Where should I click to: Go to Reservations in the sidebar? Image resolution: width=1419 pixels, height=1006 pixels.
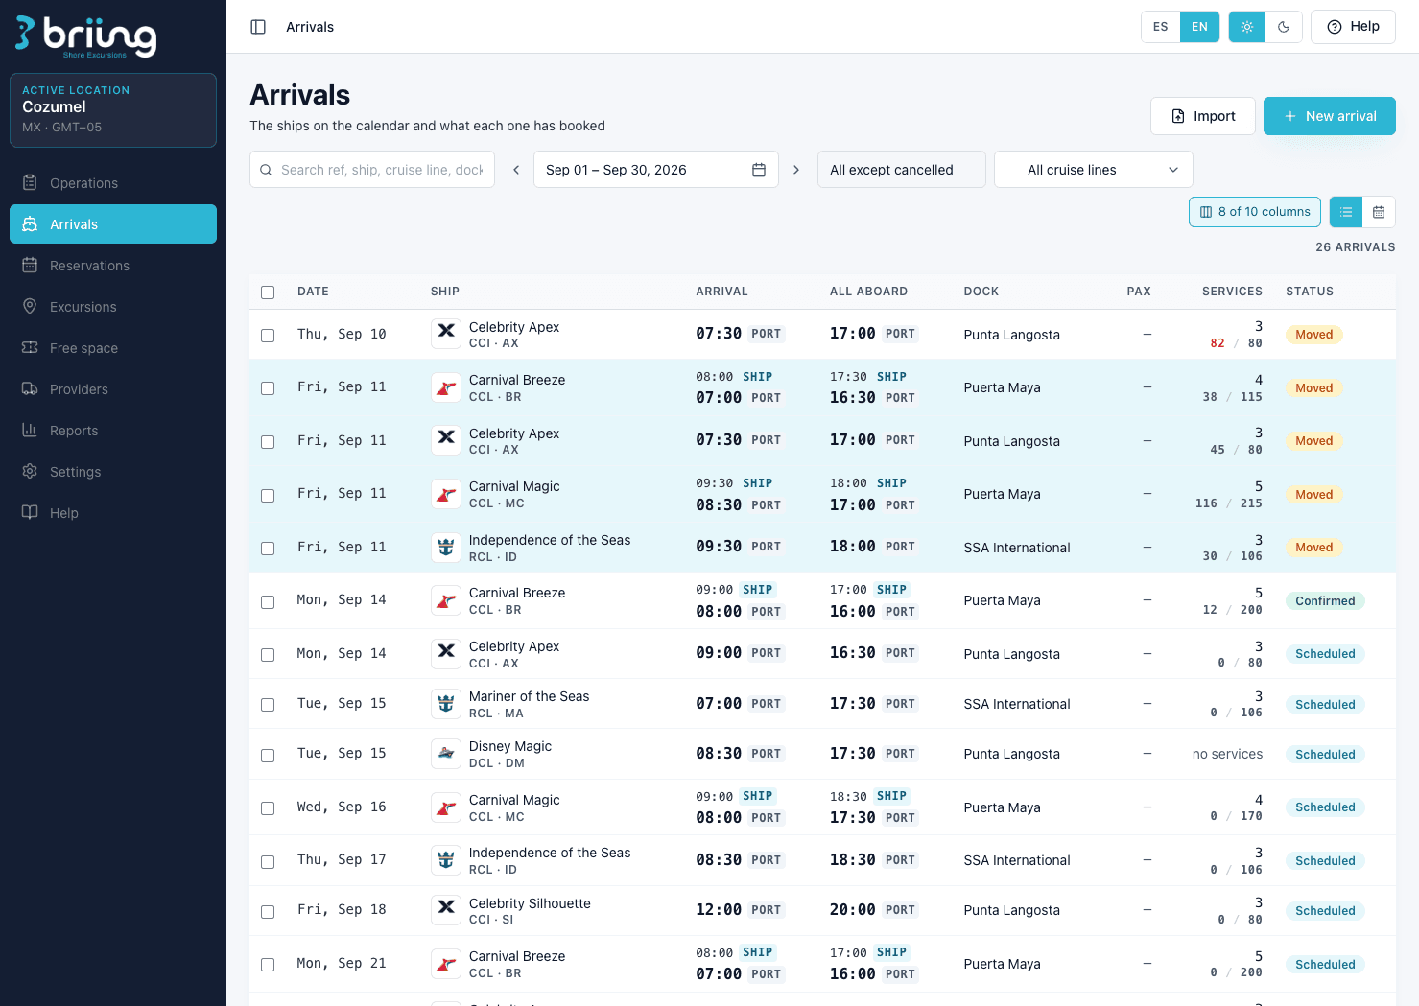tap(113, 266)
